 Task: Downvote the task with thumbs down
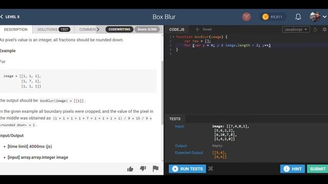(x=143, y=168)
